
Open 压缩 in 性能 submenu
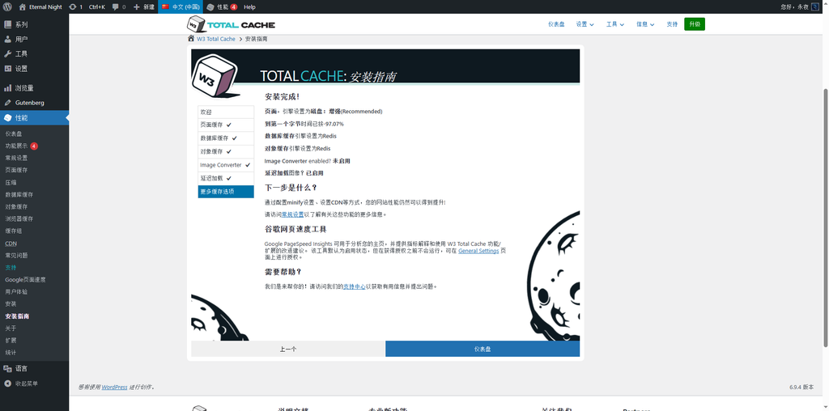34,182
